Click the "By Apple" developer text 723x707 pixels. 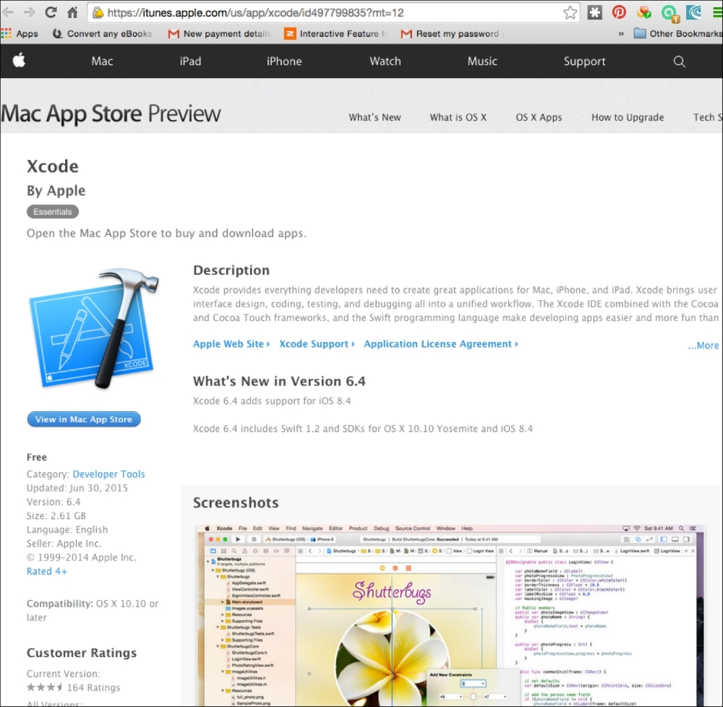click(56, 190)
